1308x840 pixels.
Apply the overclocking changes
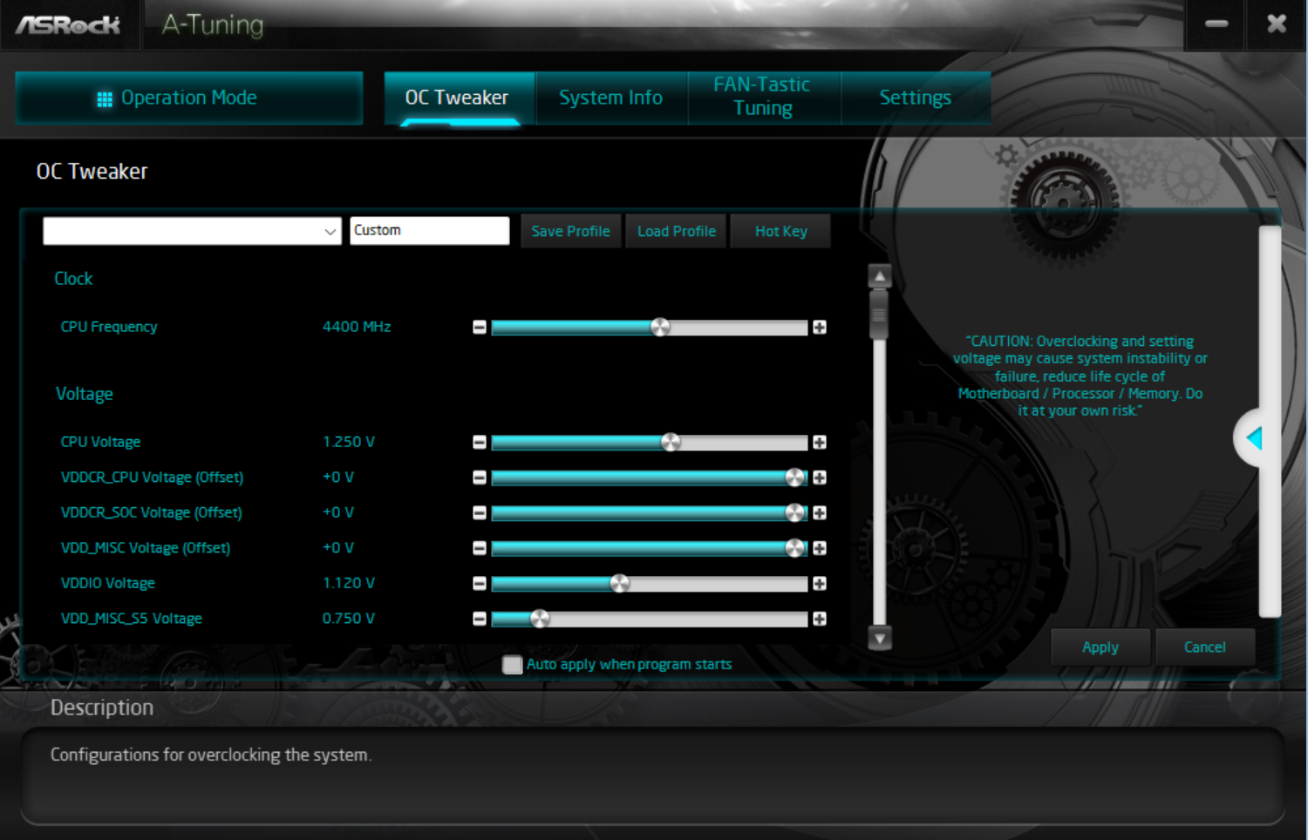coord(1100,647)
